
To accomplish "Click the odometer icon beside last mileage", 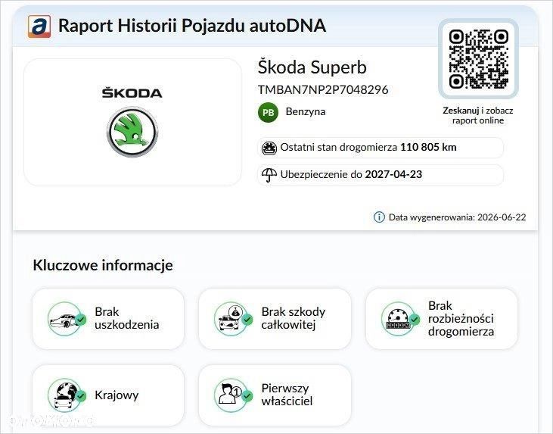I will pyautogui.click(x=269, y=148).
